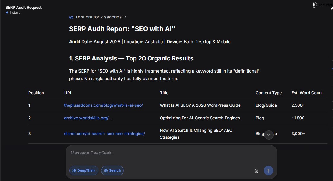
Task: Click the 'Content Type' column header
Action: 268,93
